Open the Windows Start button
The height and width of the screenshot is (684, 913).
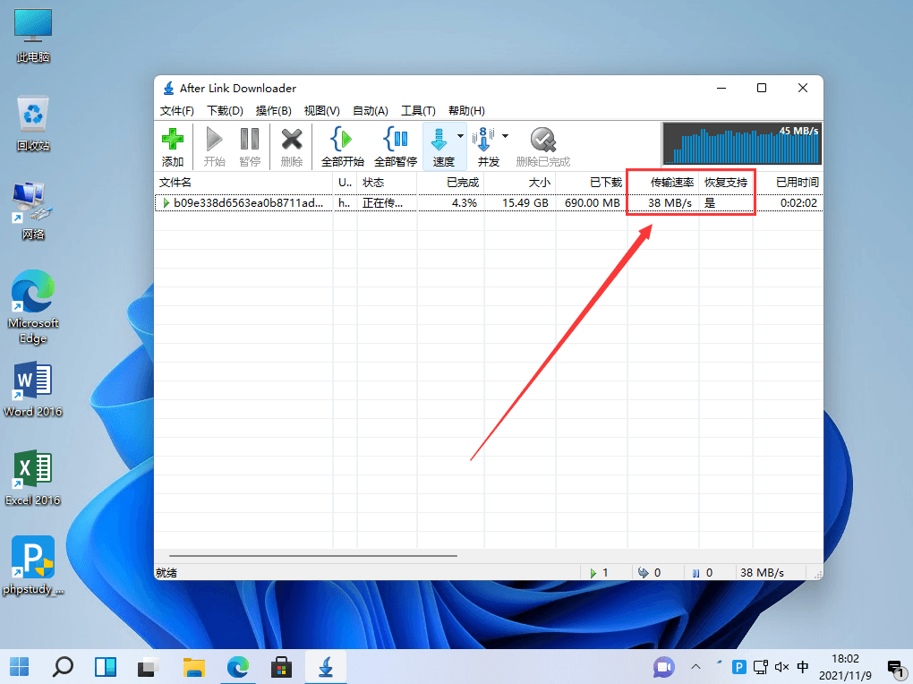pyautogui.click(x=19, y=666)
